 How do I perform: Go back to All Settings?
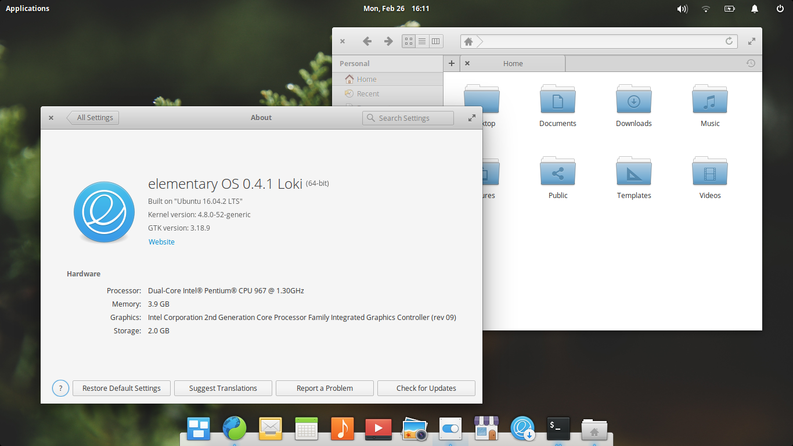[93, 117]
